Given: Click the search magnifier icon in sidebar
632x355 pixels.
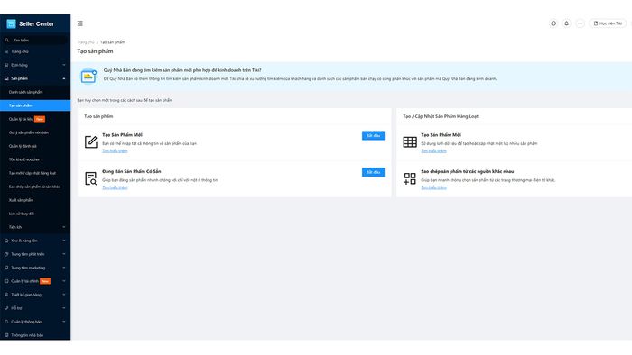Looking at the screenshot, I should [7, 41].
